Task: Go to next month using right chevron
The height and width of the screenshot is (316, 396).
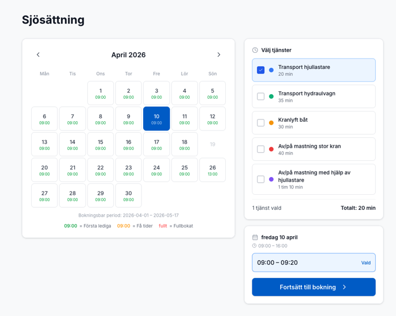Action: pyautogui.click(x=218, y=55)
